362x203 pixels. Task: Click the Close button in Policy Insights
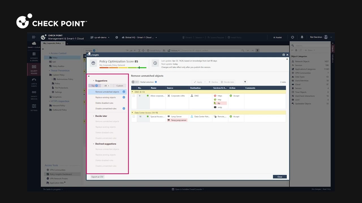[280, 177]
